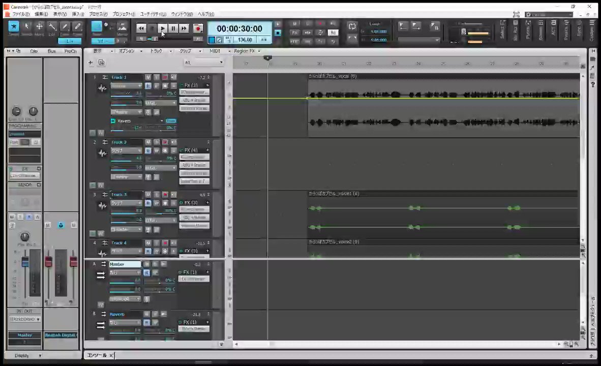Open Track 2 output Master dropdown
The image size is (601, 366).
coord(127,177)
